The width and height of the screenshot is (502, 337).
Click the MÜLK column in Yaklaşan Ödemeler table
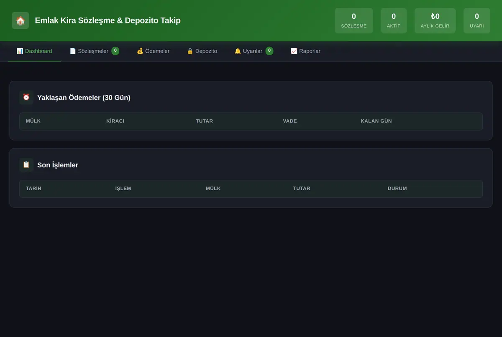pyautogui.click(x=33, y=121)
